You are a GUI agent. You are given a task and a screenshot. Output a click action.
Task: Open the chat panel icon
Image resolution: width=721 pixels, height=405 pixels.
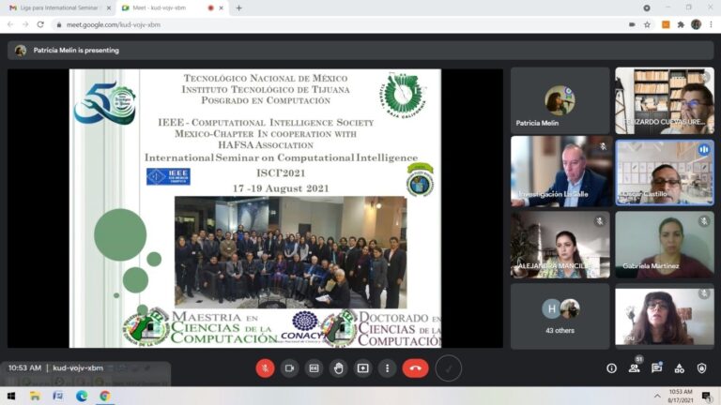[x=656, y=367]
